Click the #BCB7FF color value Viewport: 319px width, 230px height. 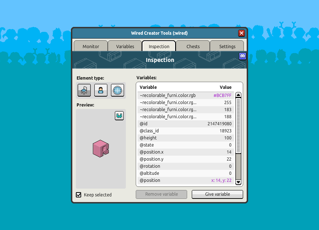[222, 95]
